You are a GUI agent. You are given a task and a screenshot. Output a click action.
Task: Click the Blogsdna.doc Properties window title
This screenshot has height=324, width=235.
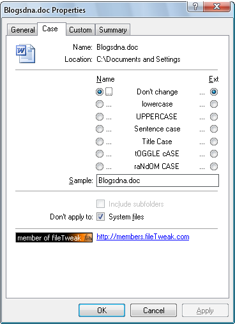[45, 10]
